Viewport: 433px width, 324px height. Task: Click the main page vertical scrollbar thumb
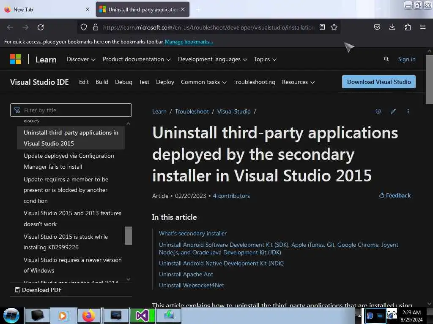pyautogui.click(x=429, y=79)
